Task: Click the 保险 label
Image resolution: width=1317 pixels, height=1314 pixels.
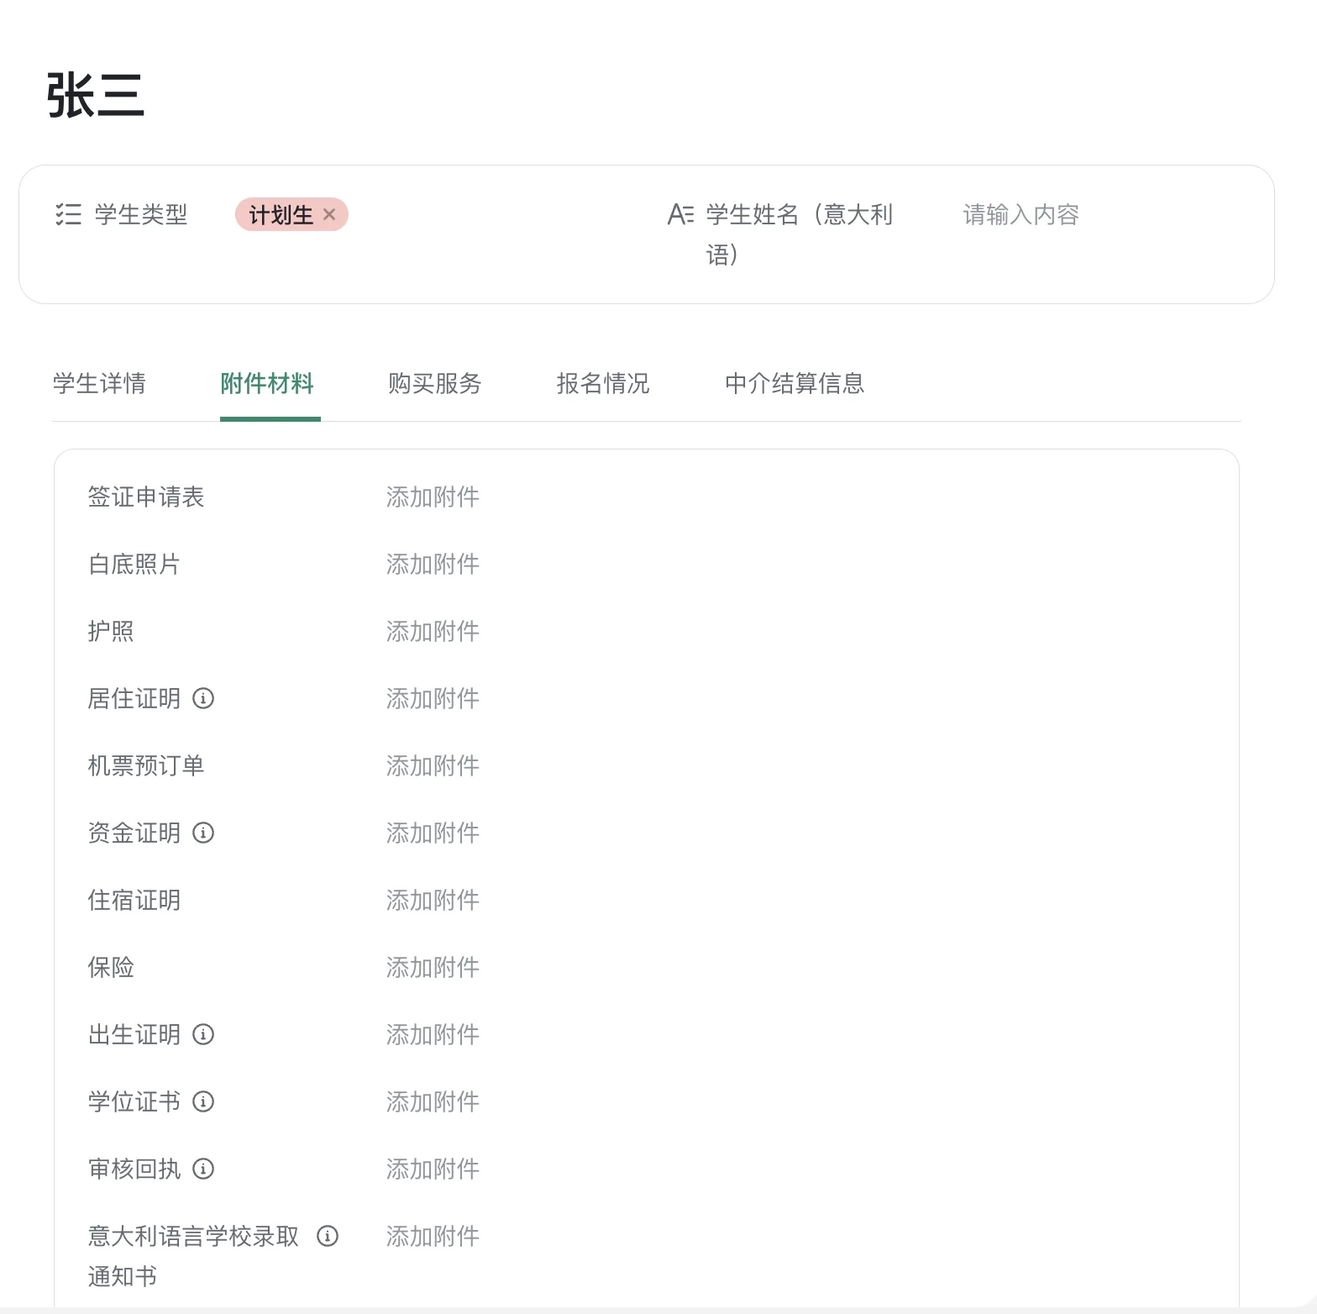Action: (x=111, y=967)
